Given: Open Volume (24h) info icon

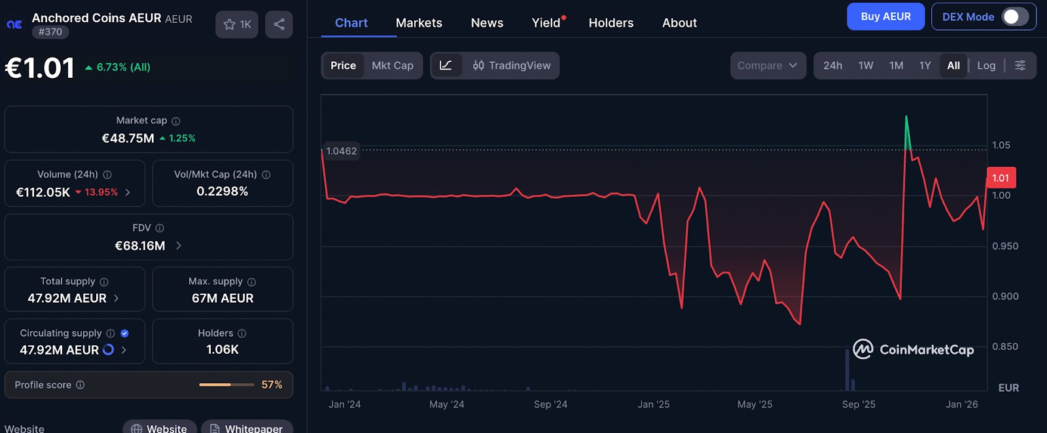Looking at the screenshot, I should (x=107, y=175).
